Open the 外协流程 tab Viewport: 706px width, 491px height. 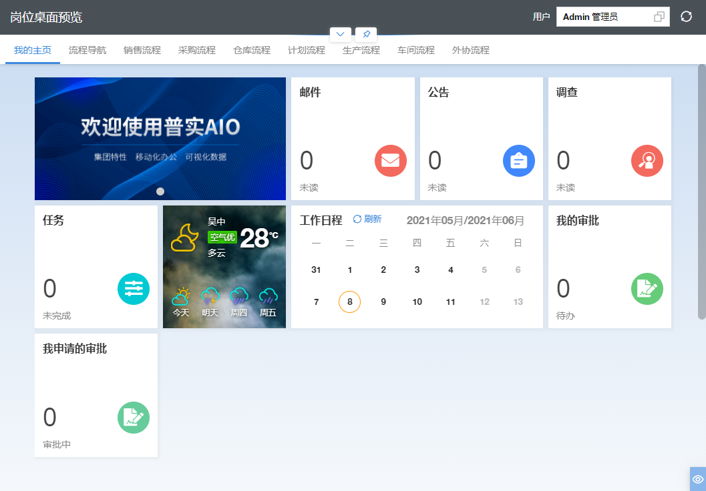[470, 50]
